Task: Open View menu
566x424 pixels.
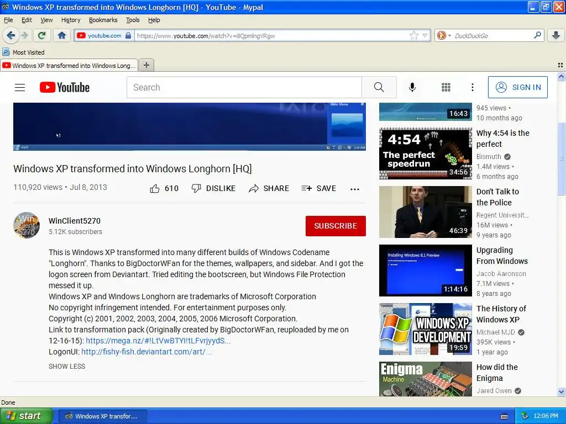Action: 46,20
